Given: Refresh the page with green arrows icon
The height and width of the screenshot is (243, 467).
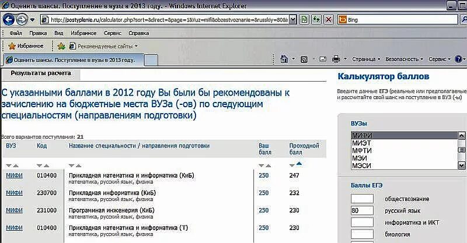Looking at the screenshot, I should 316,20.
